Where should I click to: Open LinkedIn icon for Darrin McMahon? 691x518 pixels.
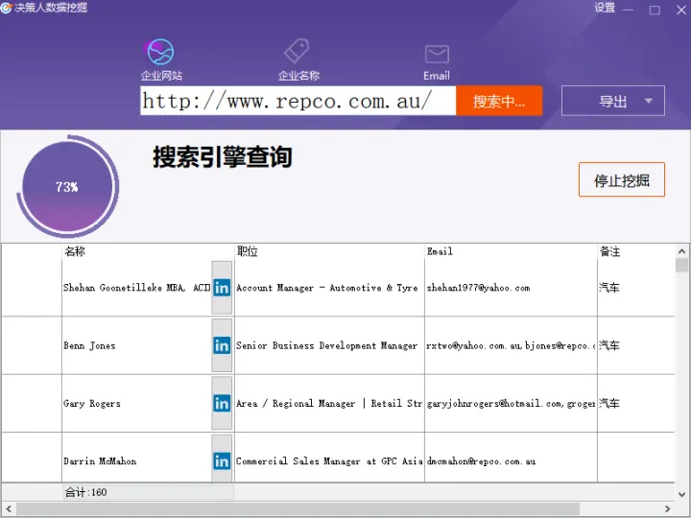point(222,461)
